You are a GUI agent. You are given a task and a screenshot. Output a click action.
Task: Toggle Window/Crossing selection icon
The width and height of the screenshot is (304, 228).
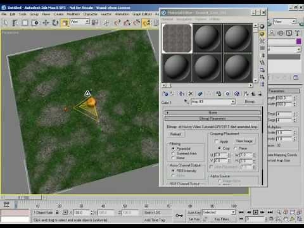pos(35,22)
